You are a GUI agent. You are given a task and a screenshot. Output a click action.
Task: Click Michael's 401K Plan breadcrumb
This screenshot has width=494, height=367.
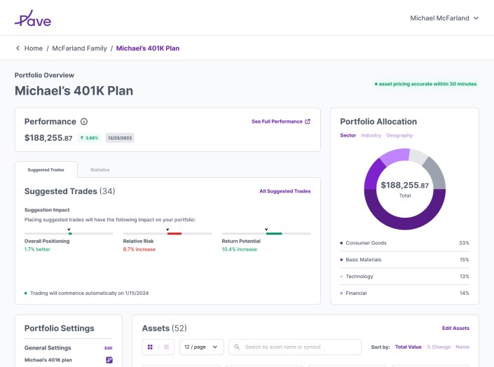148,48
